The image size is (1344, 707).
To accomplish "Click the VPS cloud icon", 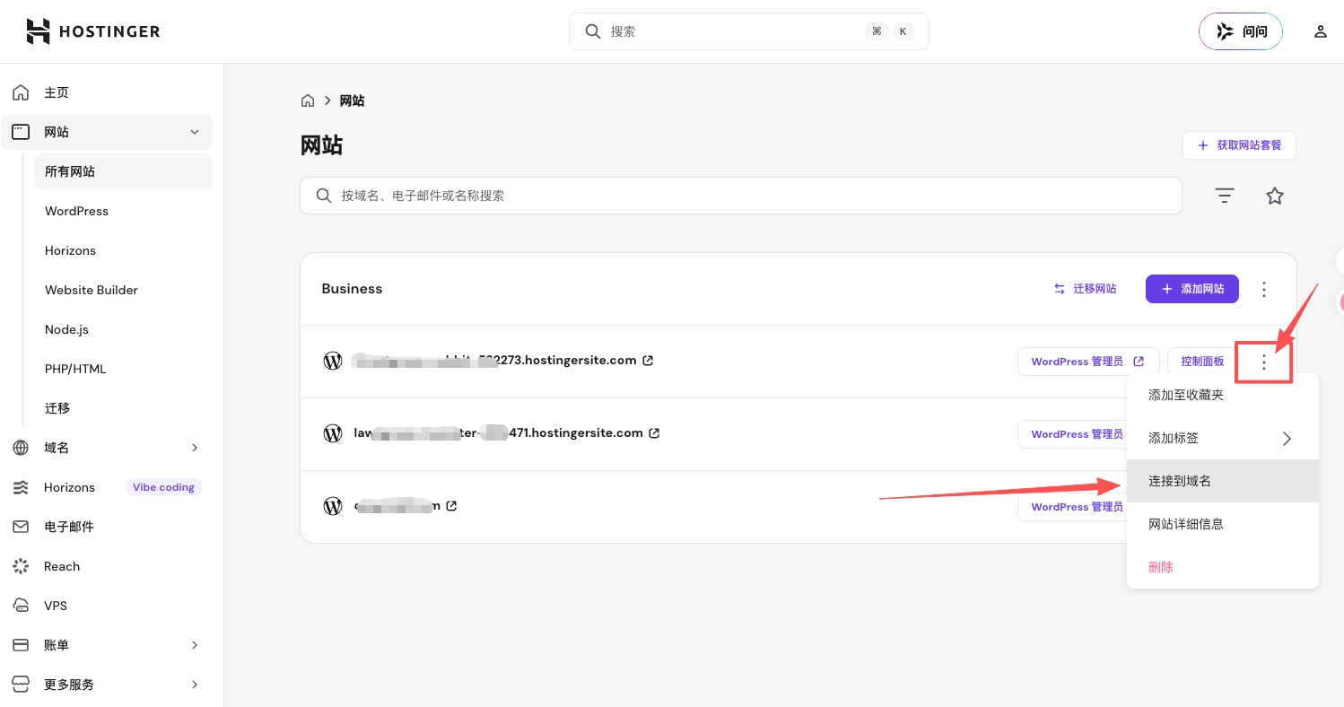I will pyautogui.click(x=21, y=606).
